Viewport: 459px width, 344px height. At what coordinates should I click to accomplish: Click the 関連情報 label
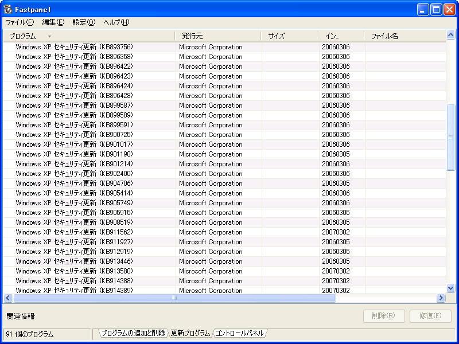coord(21,316)
